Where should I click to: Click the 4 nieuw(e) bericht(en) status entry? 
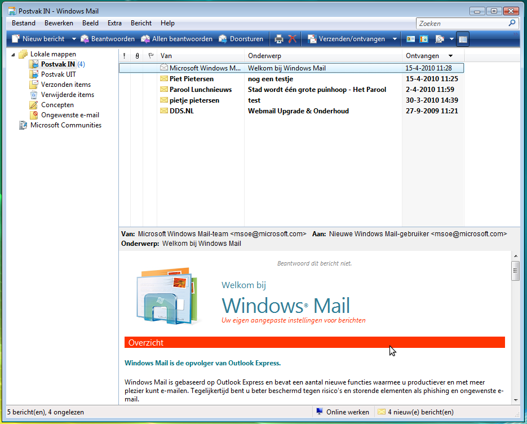(x=416, y=412)
